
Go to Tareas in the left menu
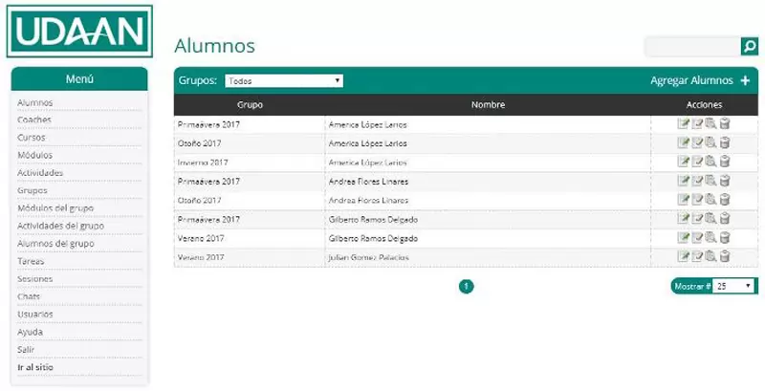tap(31, 261)
